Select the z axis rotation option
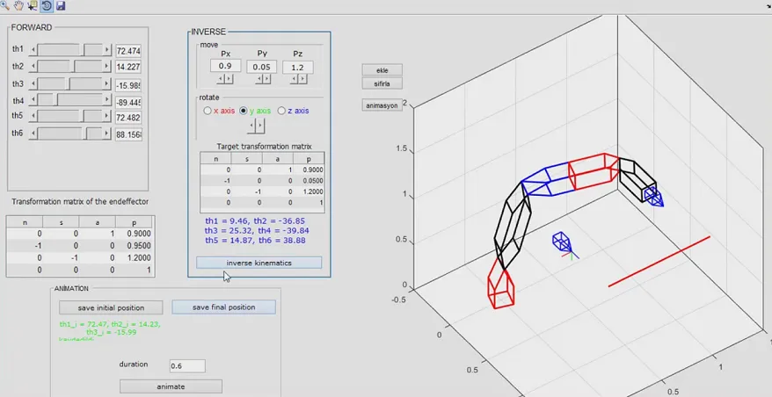Screen dimensions: 772x397 (294, 111)
